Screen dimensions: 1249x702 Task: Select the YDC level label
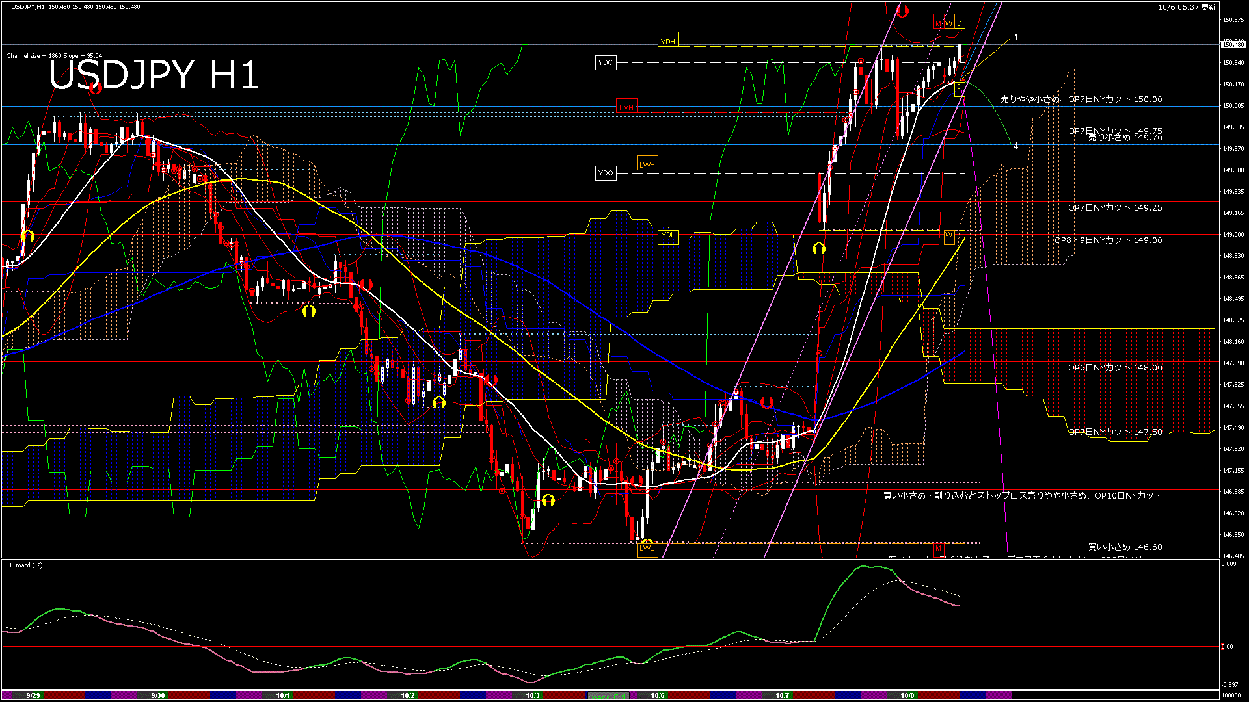pos(605,62)
